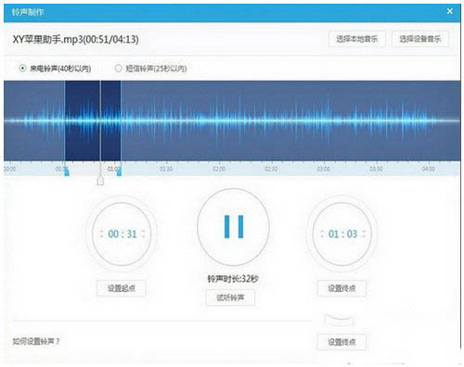Open the 如何设置铃声？ help link
464x367 pixels.
point(36,341)
